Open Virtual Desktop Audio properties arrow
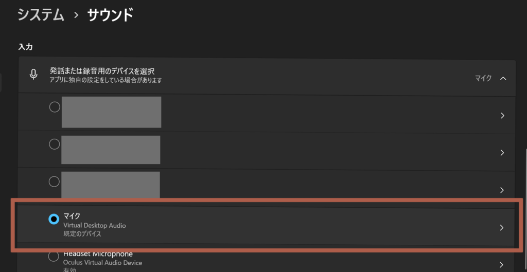 [502, 228]
